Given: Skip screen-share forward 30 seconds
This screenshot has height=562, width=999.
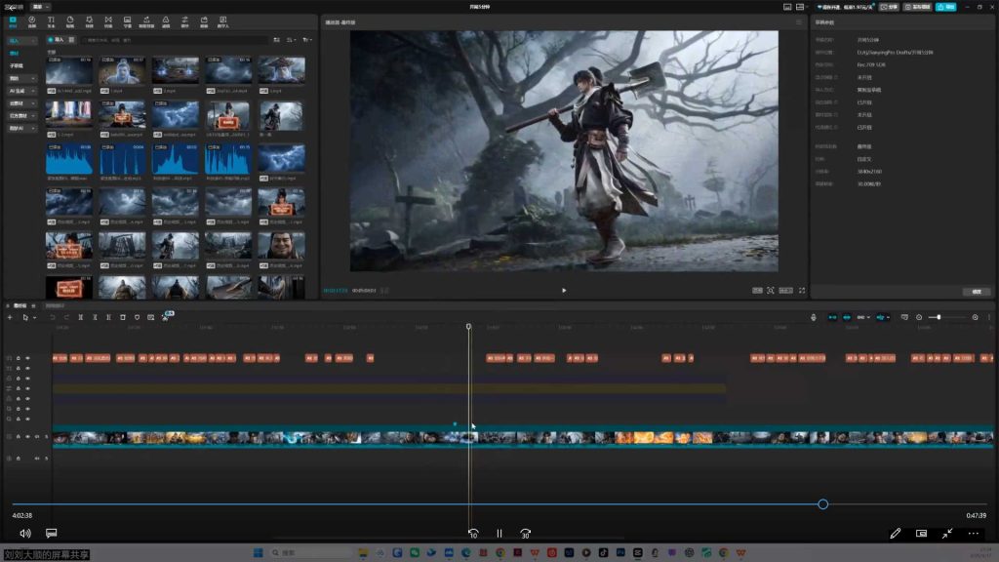Looking at the screenshot, I should tap(525, 534).
